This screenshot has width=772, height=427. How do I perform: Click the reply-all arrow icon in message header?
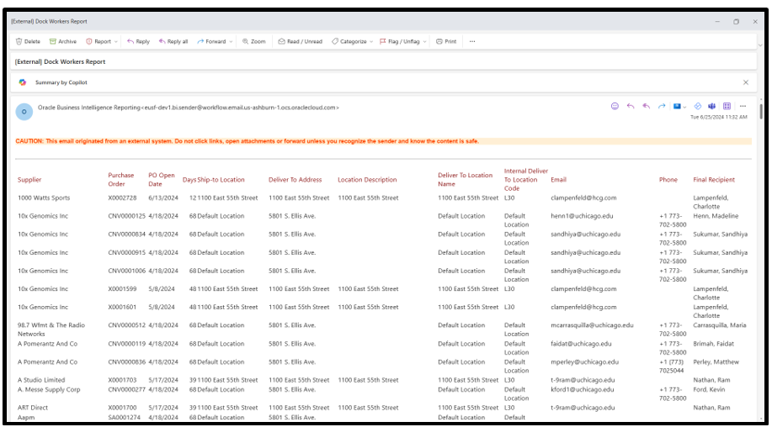(646, 106)
